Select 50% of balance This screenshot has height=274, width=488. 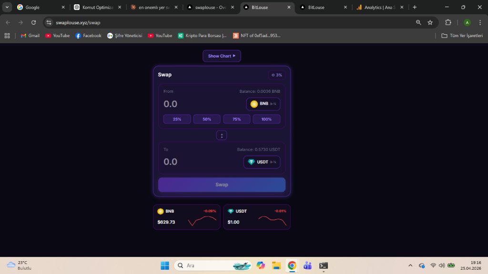pyautogui.click(x=207, y=119)
